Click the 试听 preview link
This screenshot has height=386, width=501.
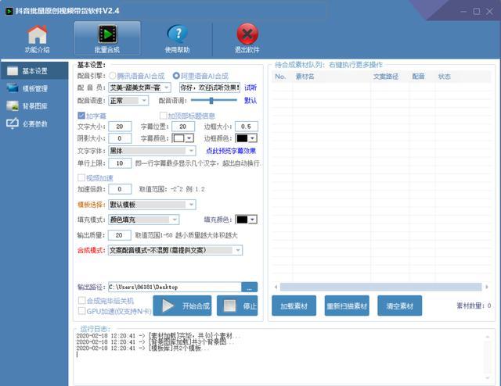250,88
